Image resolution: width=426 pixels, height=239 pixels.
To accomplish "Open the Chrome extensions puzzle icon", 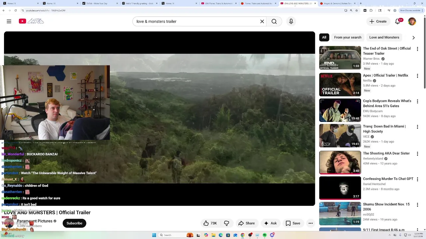I will click(x=371, y=10).
